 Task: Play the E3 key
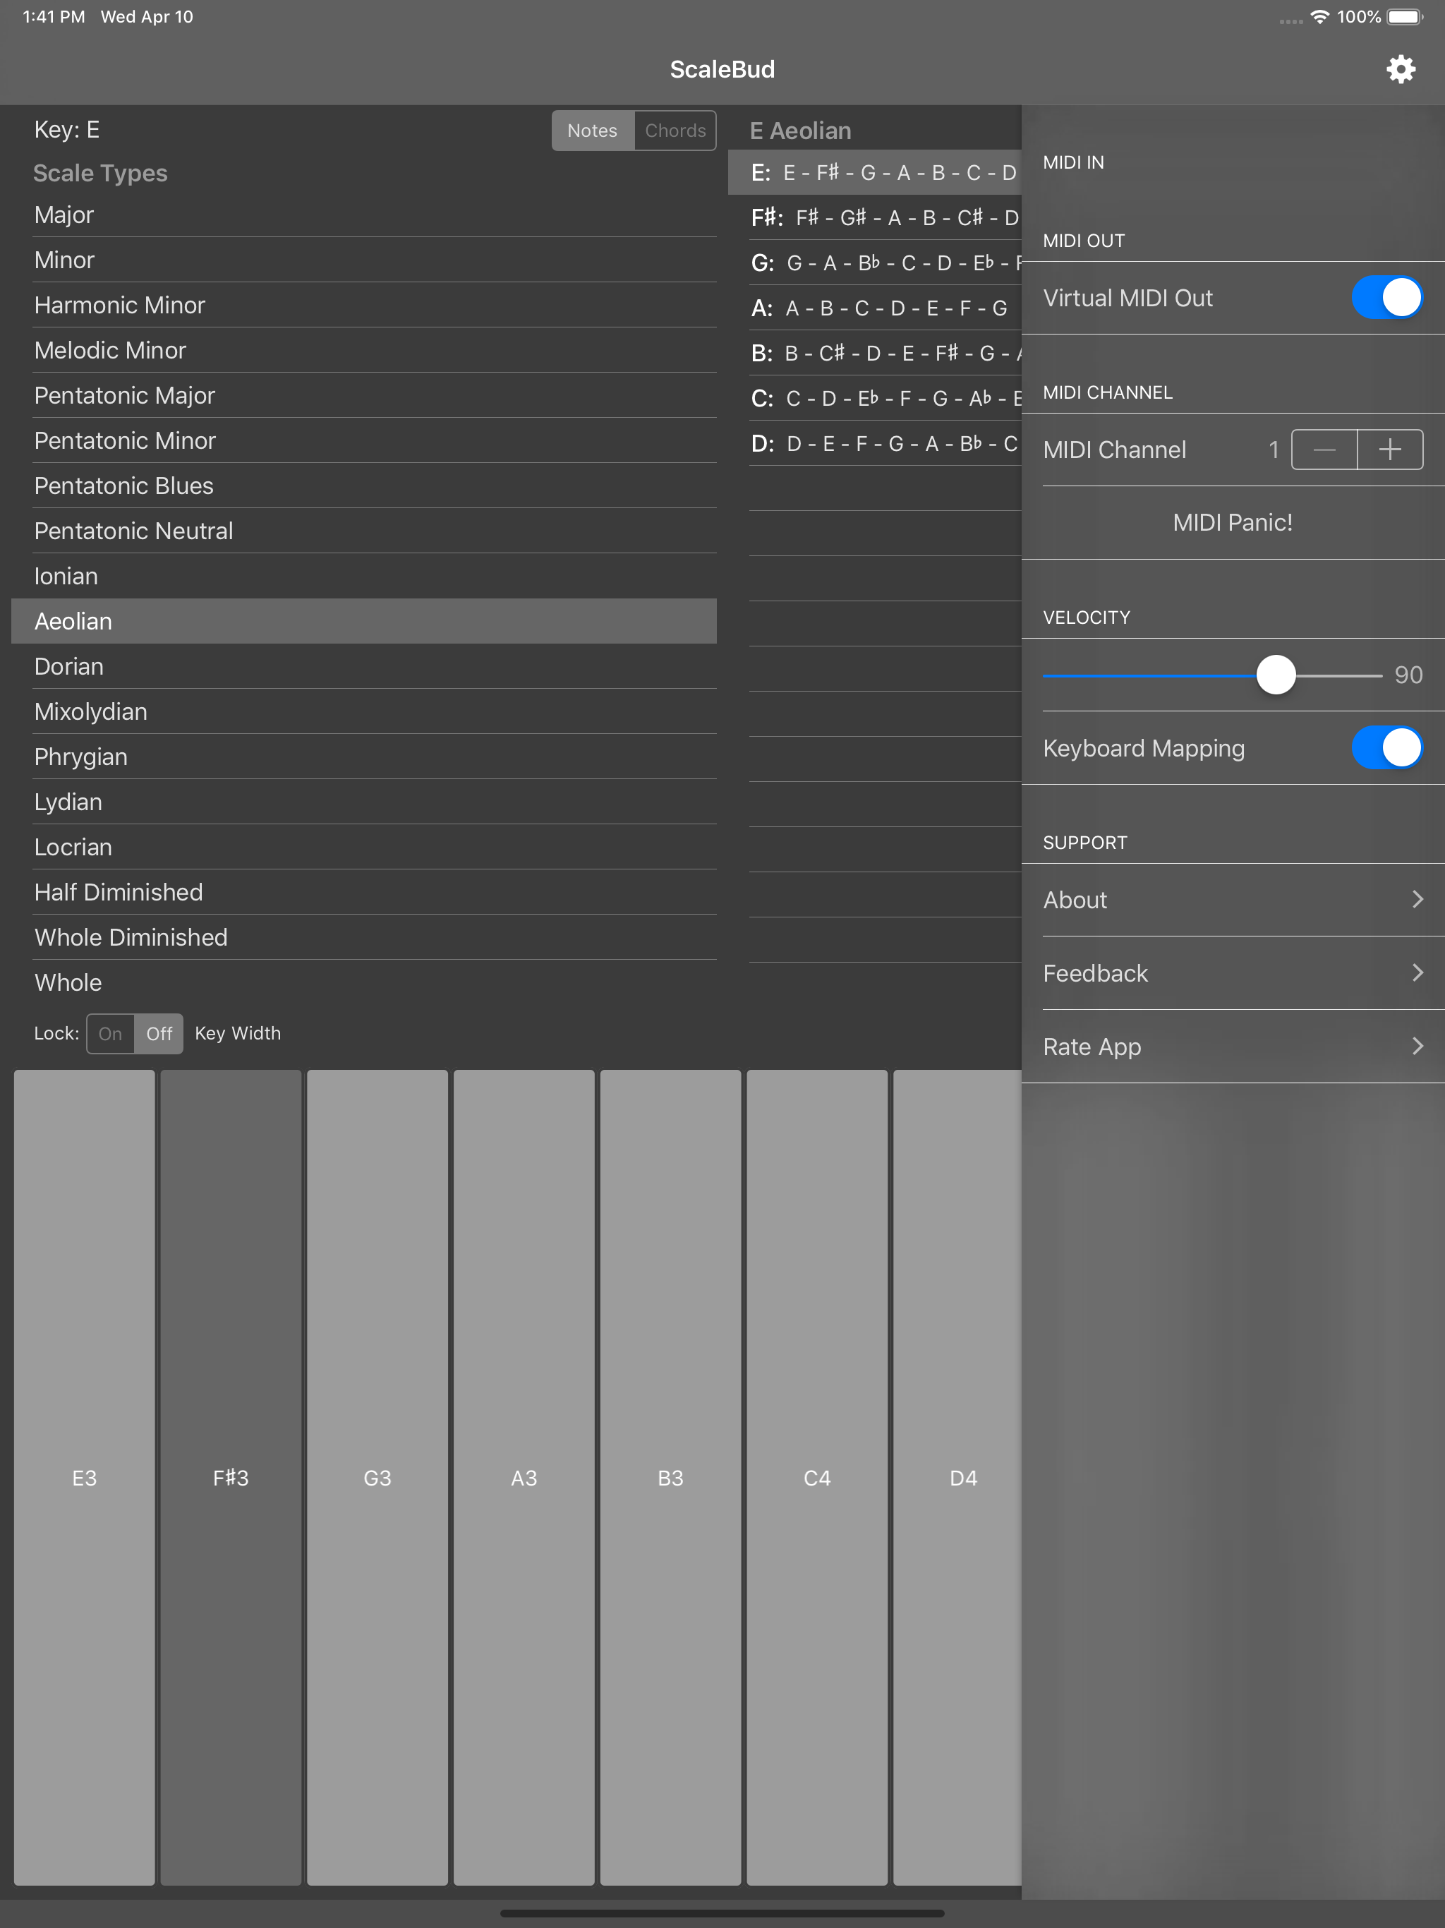[x=85, y=1477]
